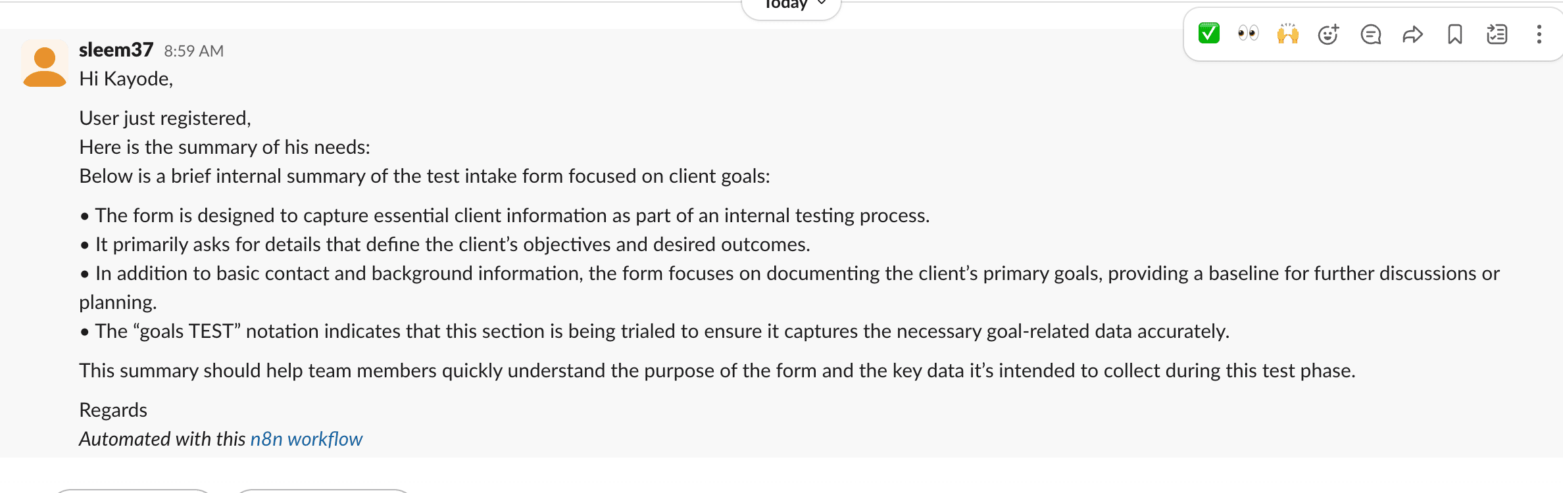Viewport: 1563px width, 493px height.
Task: Open the 8:59 AM message timestamp link
Action: [194, 51]
